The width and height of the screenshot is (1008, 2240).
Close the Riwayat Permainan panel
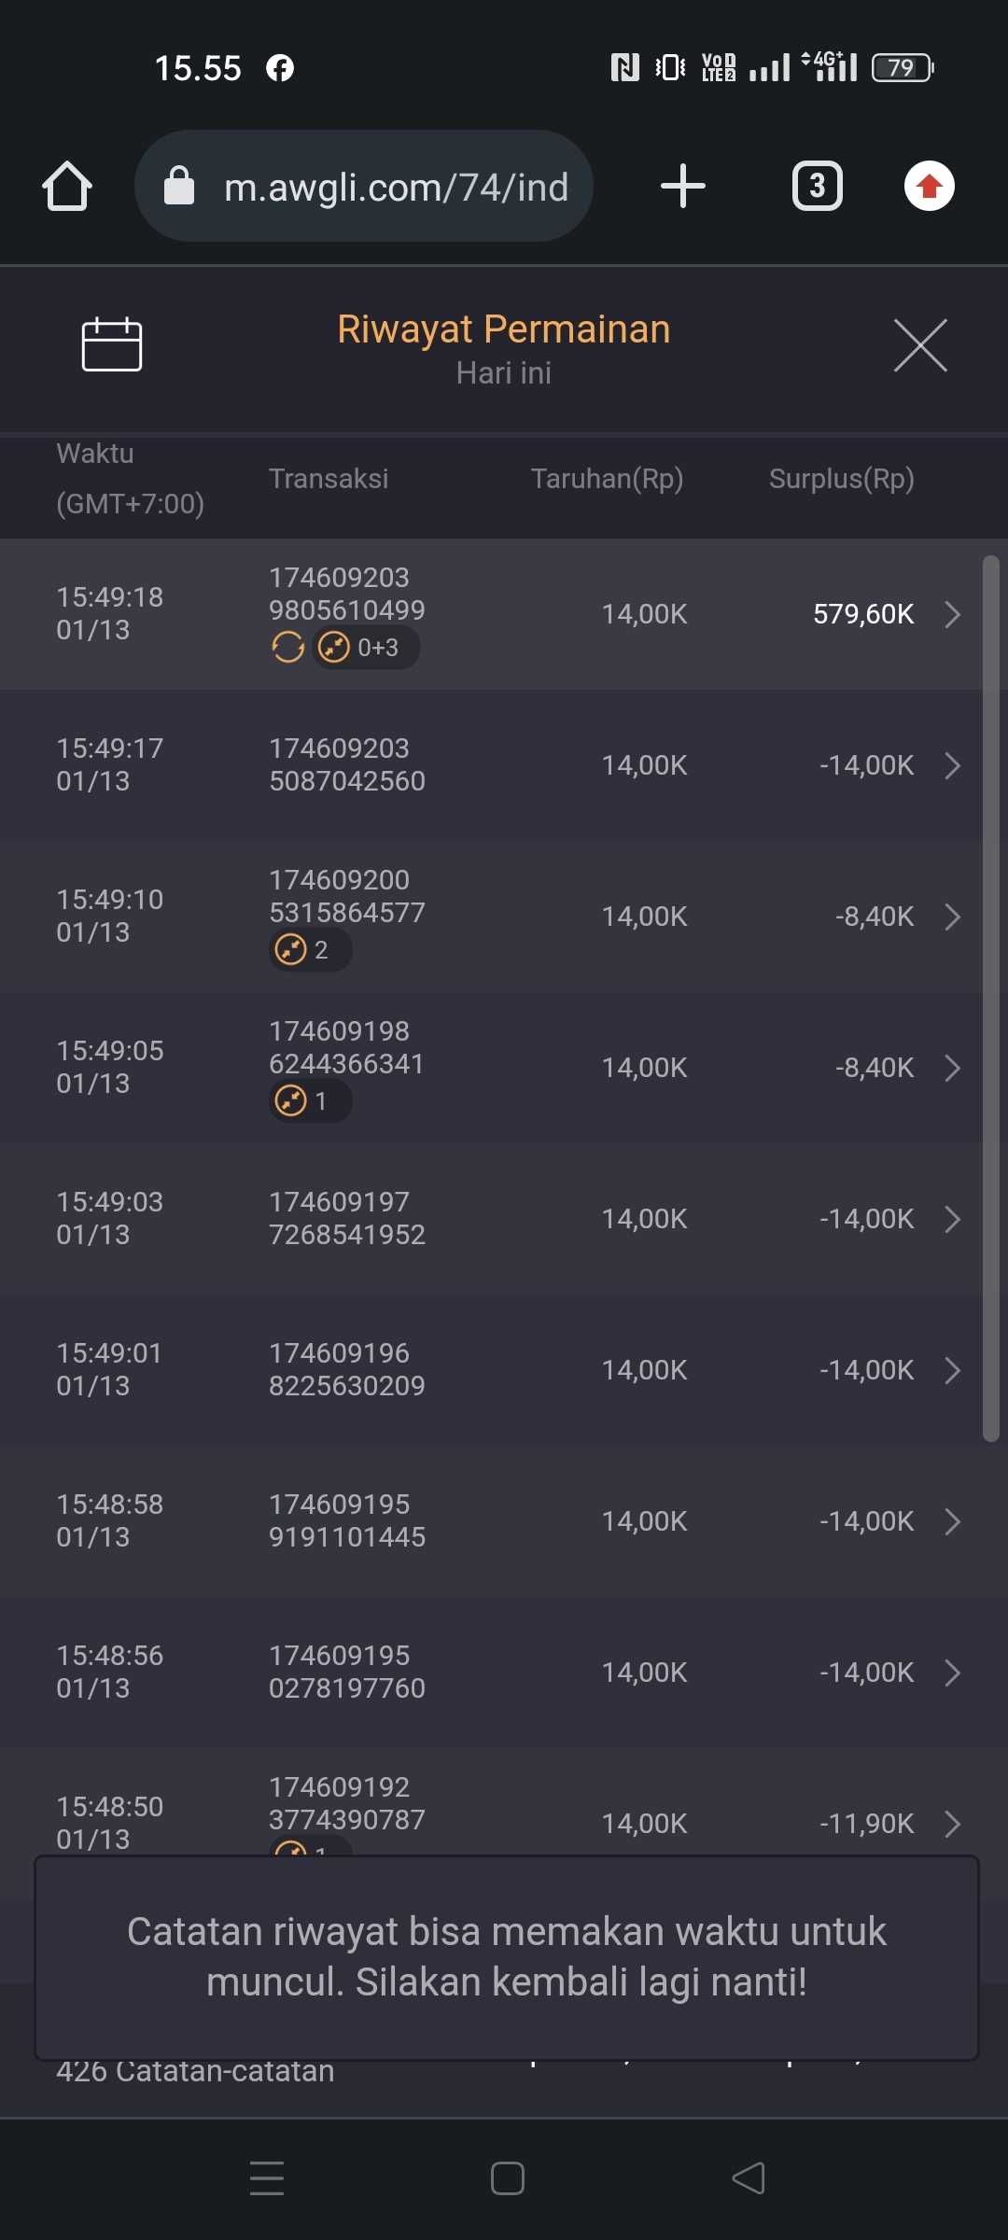[x=920, y=345]
